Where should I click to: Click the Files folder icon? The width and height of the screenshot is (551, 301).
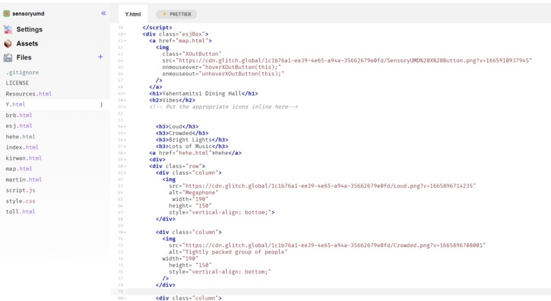8,57
